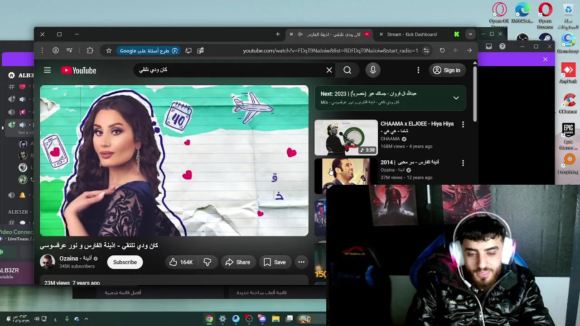Launch Gameloop from the desktop
Viewport: 580px width, 326px height.
568,43
